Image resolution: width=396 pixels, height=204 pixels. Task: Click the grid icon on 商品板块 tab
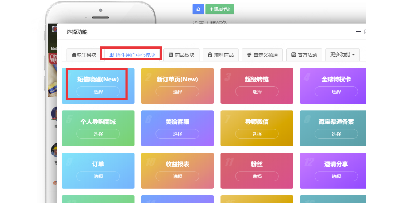click(171, 54)
